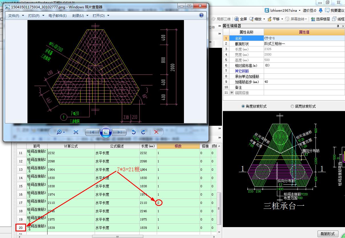
Task: Close the 属性编辑器 panel
Action: coord(342,26)
